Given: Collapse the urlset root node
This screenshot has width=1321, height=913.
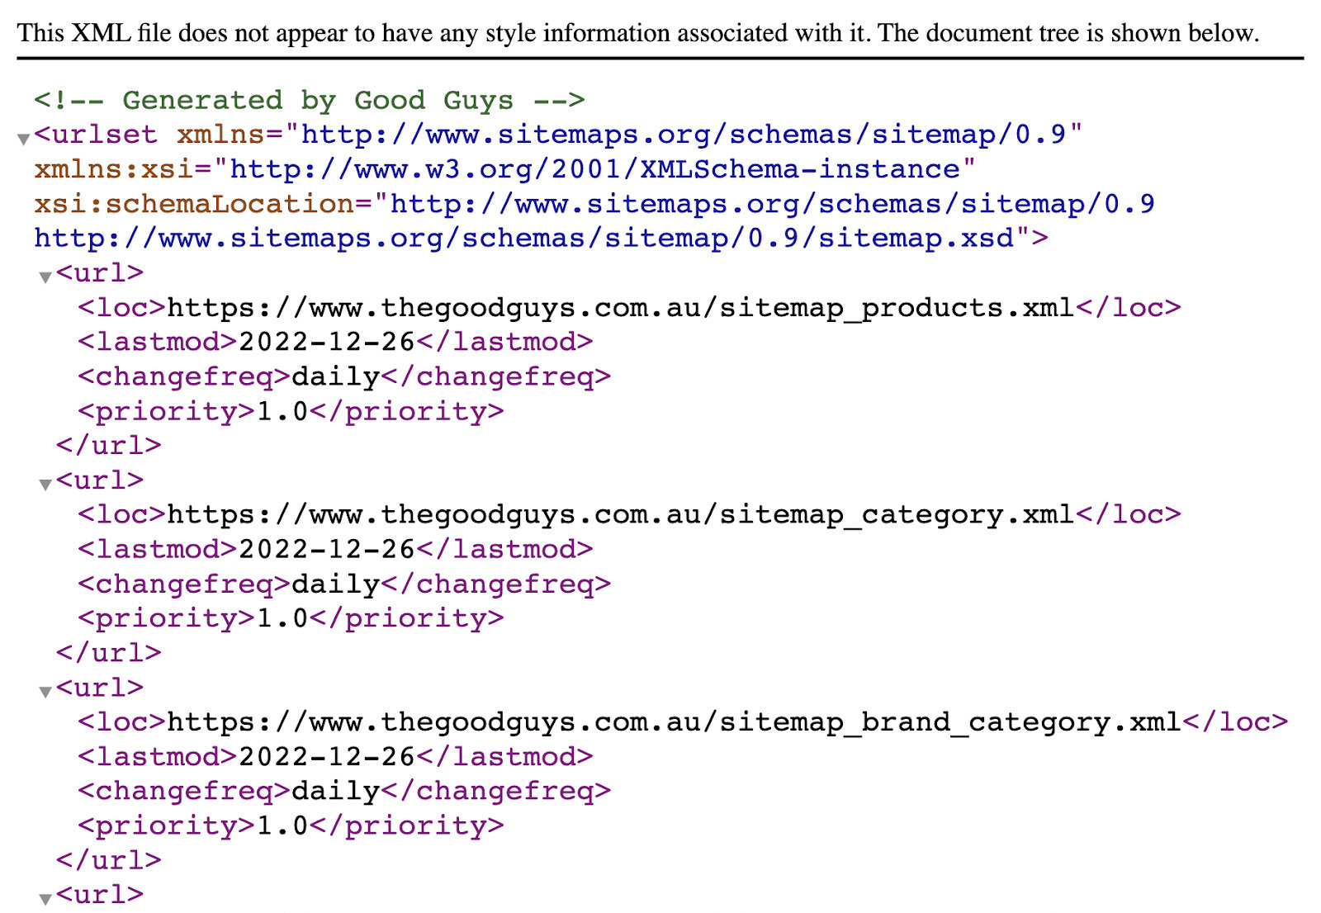Looking at the screenshot, I should [x=24, y=139].
